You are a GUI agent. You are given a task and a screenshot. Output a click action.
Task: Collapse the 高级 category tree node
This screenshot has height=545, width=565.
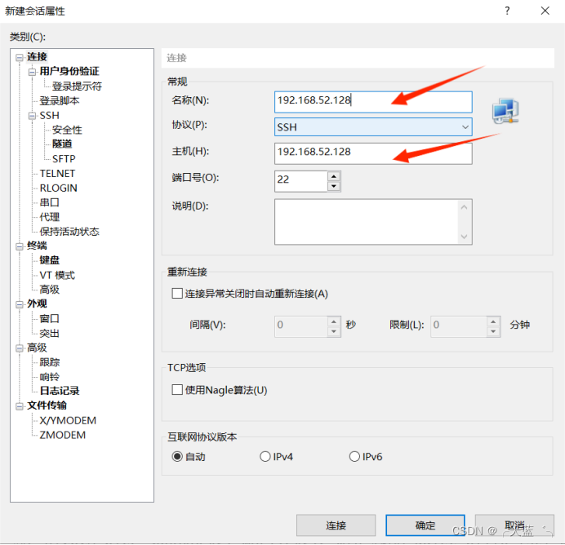pyautogui.click(x=20, y=348)
